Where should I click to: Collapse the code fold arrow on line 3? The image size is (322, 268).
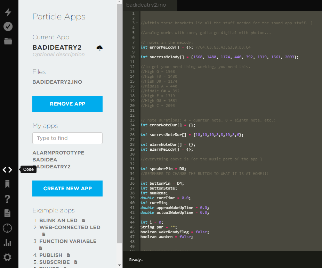point(137,23)
